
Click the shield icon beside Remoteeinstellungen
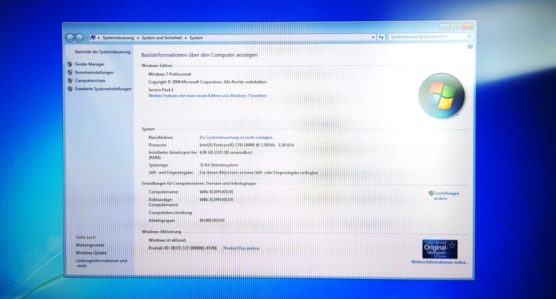pyautogui.click(x=70, y=72)
